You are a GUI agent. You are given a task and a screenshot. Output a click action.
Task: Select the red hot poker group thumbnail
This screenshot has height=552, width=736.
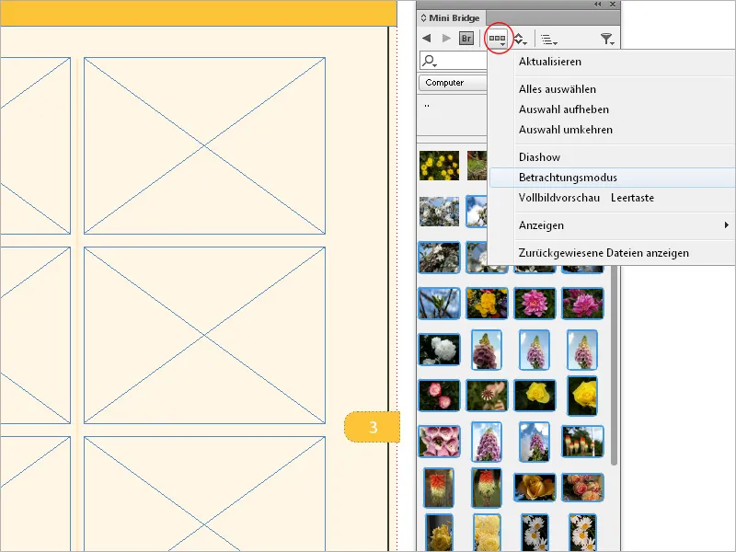[x=582, y=442]
